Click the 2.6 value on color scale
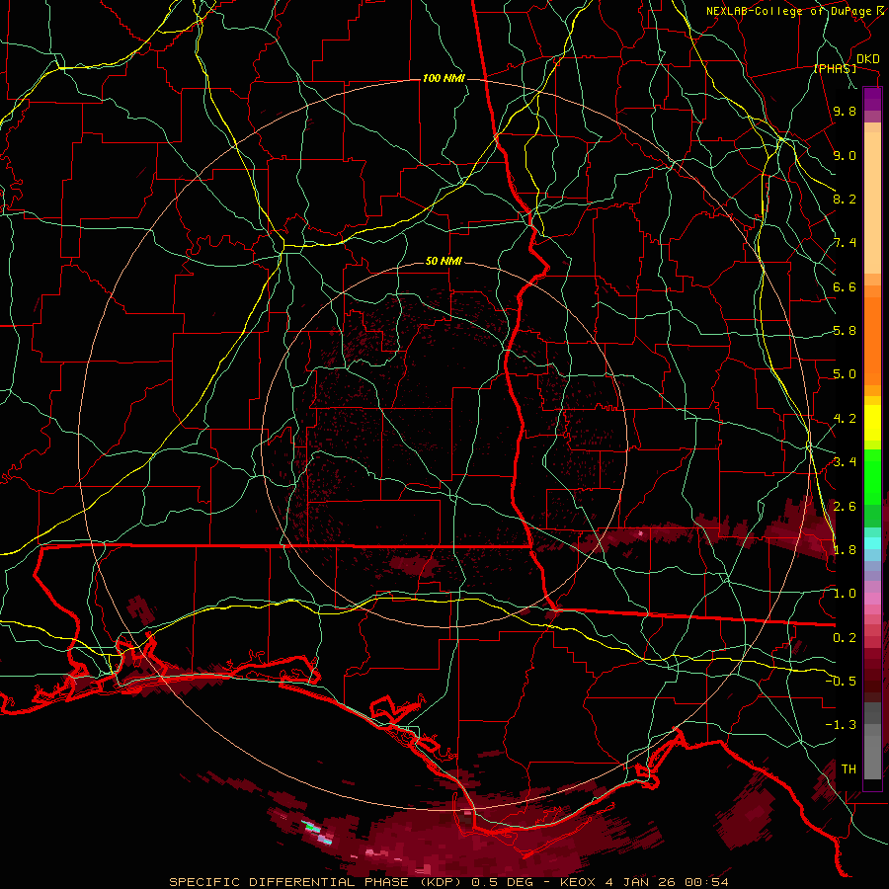The width and height of the screenshot is (889, 889). (845, 507)
